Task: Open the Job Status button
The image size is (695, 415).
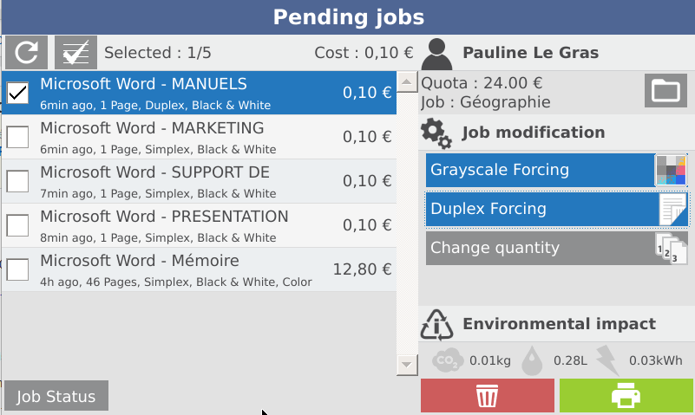Action: coord(56,396)
